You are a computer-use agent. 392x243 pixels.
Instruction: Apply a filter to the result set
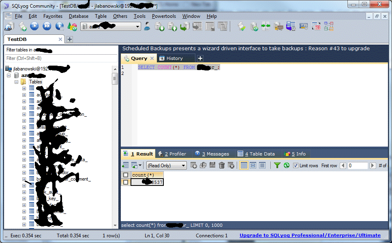[277, 165]
